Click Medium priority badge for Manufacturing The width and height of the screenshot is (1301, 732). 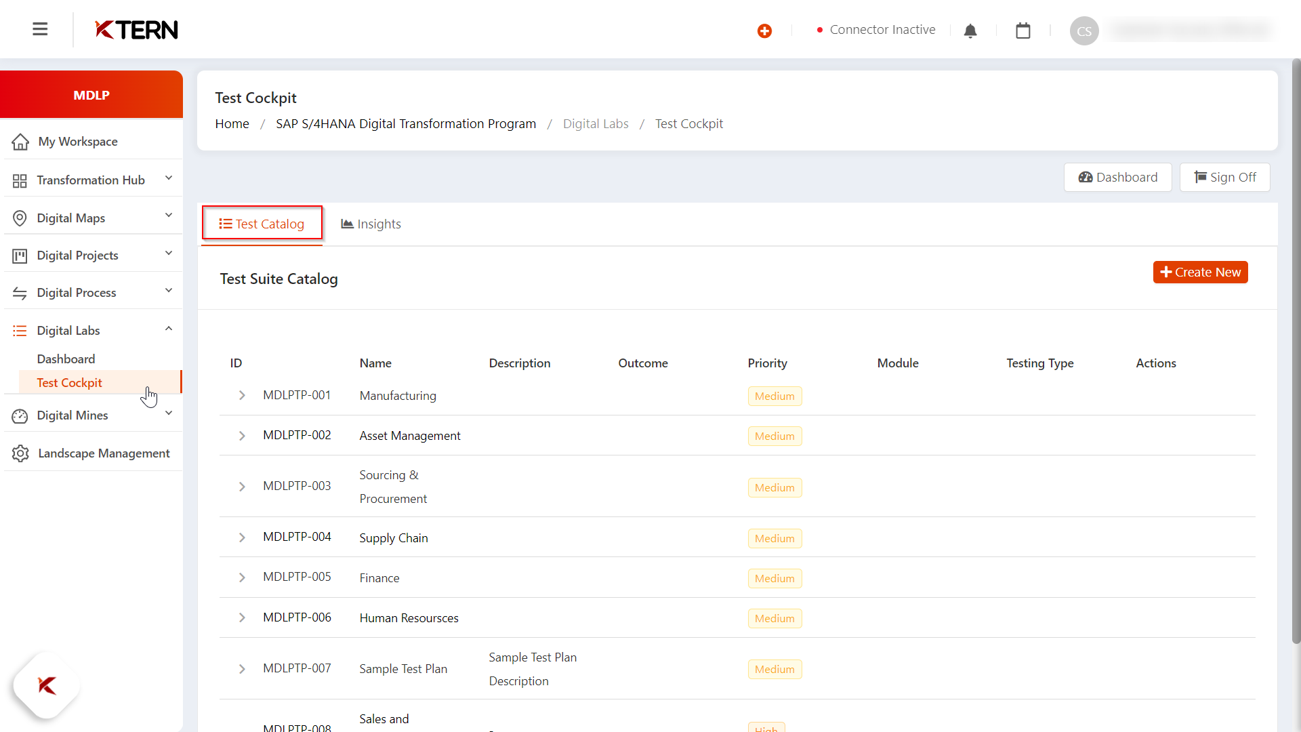(x=775, y=396)
